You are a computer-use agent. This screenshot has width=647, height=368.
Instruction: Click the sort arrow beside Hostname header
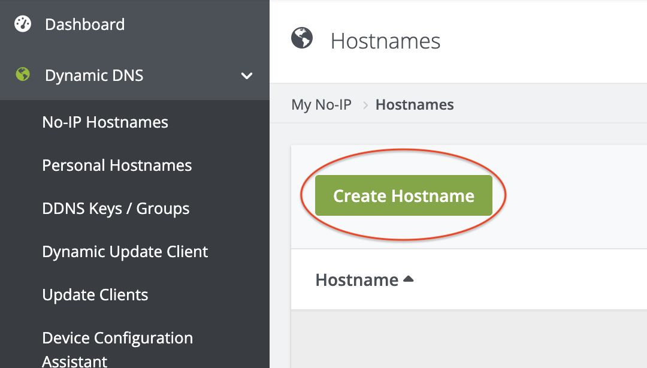click(409, 278)
